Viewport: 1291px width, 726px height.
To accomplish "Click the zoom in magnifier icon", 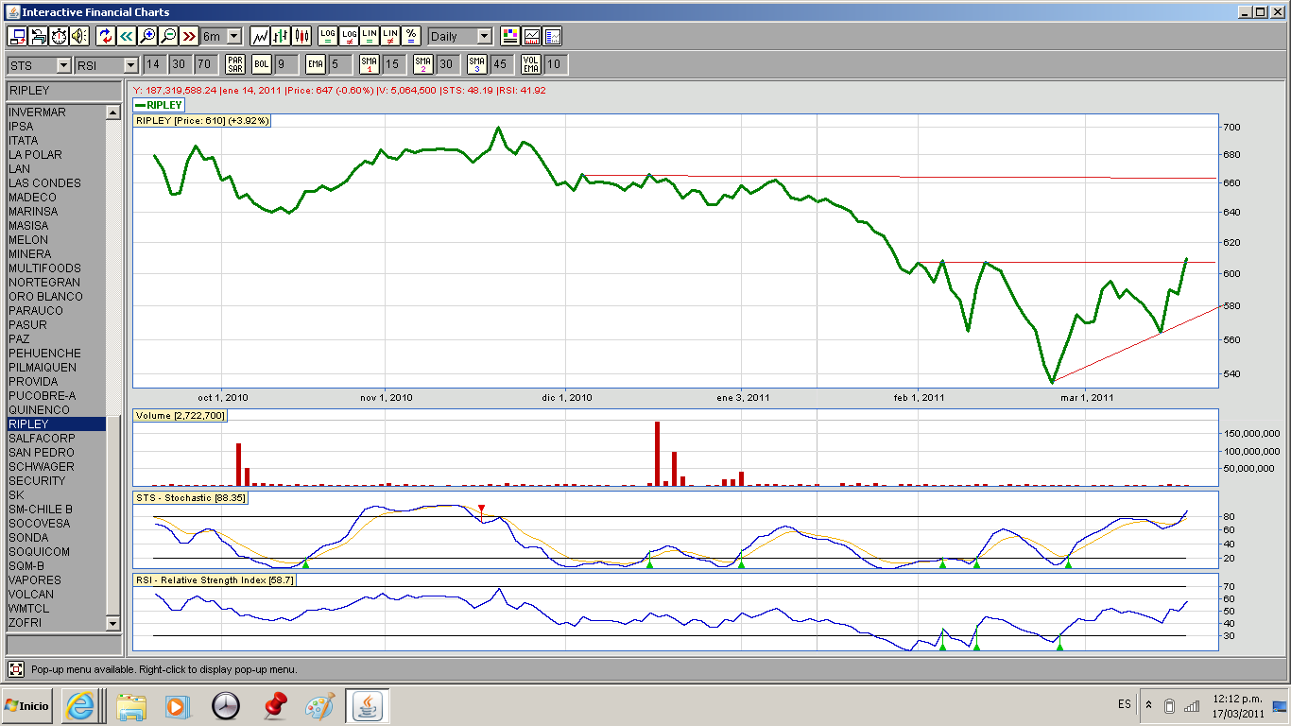I will [147, 36].
